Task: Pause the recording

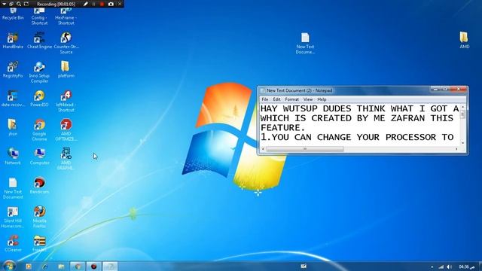Action: click(x=93, y=4)
